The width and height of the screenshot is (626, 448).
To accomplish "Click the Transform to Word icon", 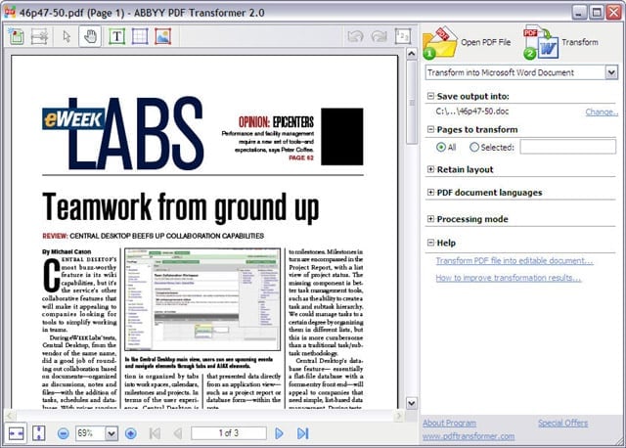I will (541, 42).
